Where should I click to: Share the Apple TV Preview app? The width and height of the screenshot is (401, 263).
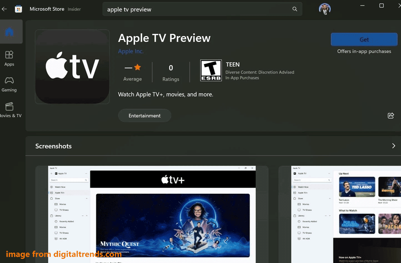391,115
